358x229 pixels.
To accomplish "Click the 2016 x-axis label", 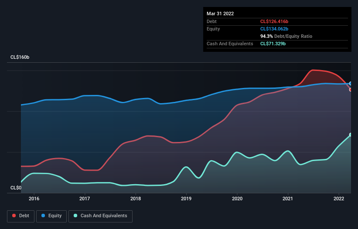I will [x=34, y=199].
